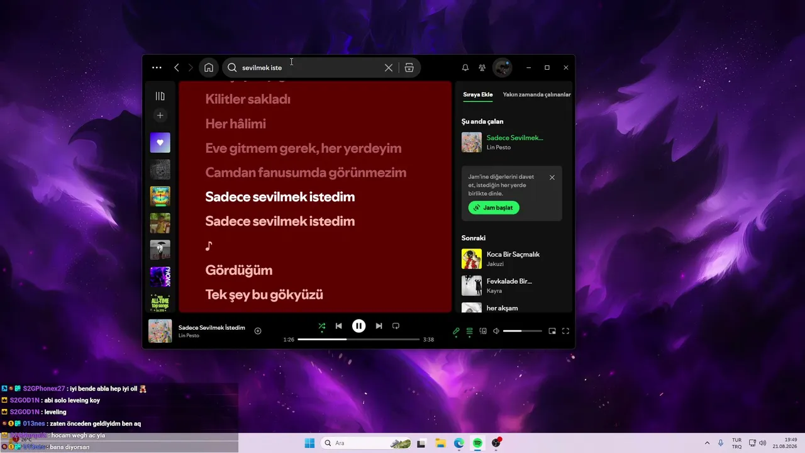Open the connect to a device menu
Viewport: 805px width, 453px height.
coord(483,331)
